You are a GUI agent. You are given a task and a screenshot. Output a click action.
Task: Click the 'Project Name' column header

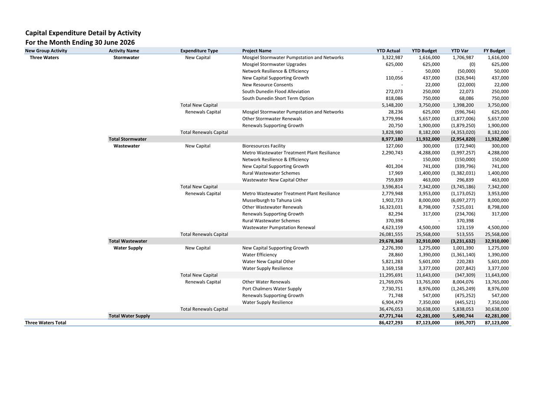tap(257, 51)
